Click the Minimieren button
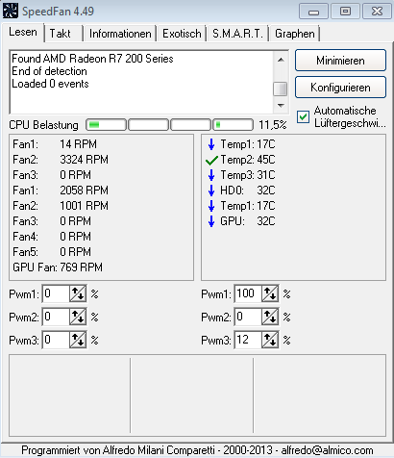This screenshot has height=458, width=394. pyautogui.click(x=340, y=61)
